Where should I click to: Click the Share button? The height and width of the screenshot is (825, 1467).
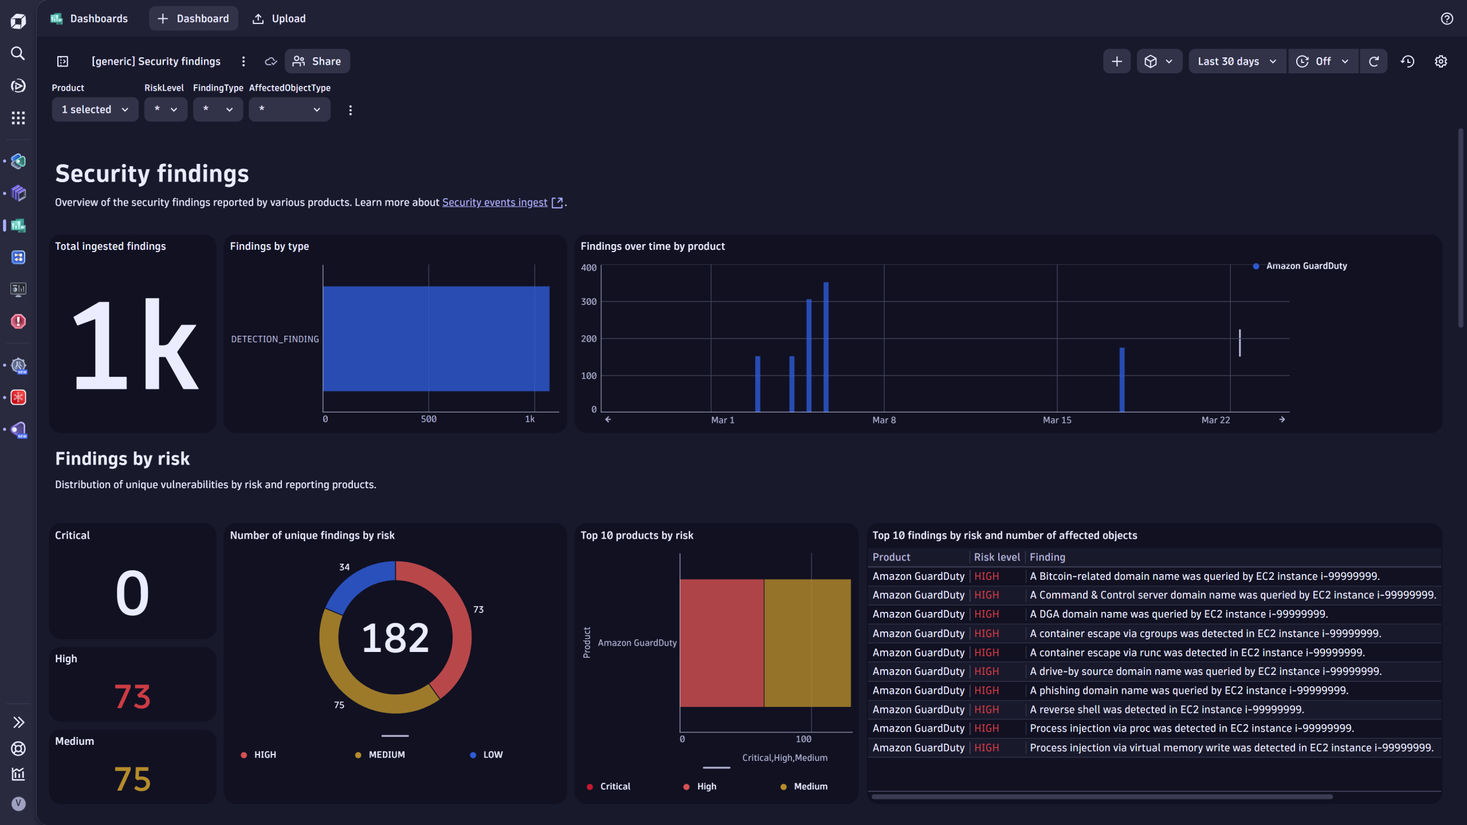click(317, 61)
